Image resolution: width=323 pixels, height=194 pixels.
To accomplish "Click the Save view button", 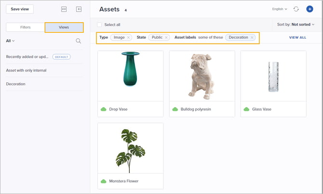I will point(20,9).
